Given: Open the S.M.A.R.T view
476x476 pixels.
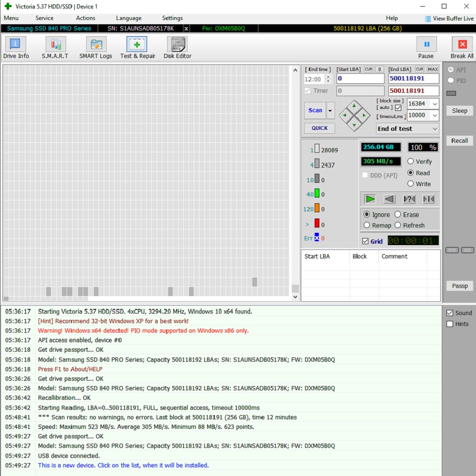Looking at the screenshot, I should [55, 48].
